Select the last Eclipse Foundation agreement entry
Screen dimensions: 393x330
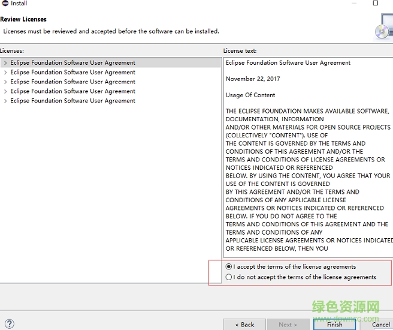point(72,101)
